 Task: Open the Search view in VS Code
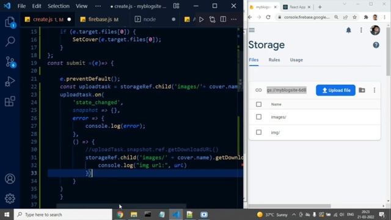click(x=10, y=42)
